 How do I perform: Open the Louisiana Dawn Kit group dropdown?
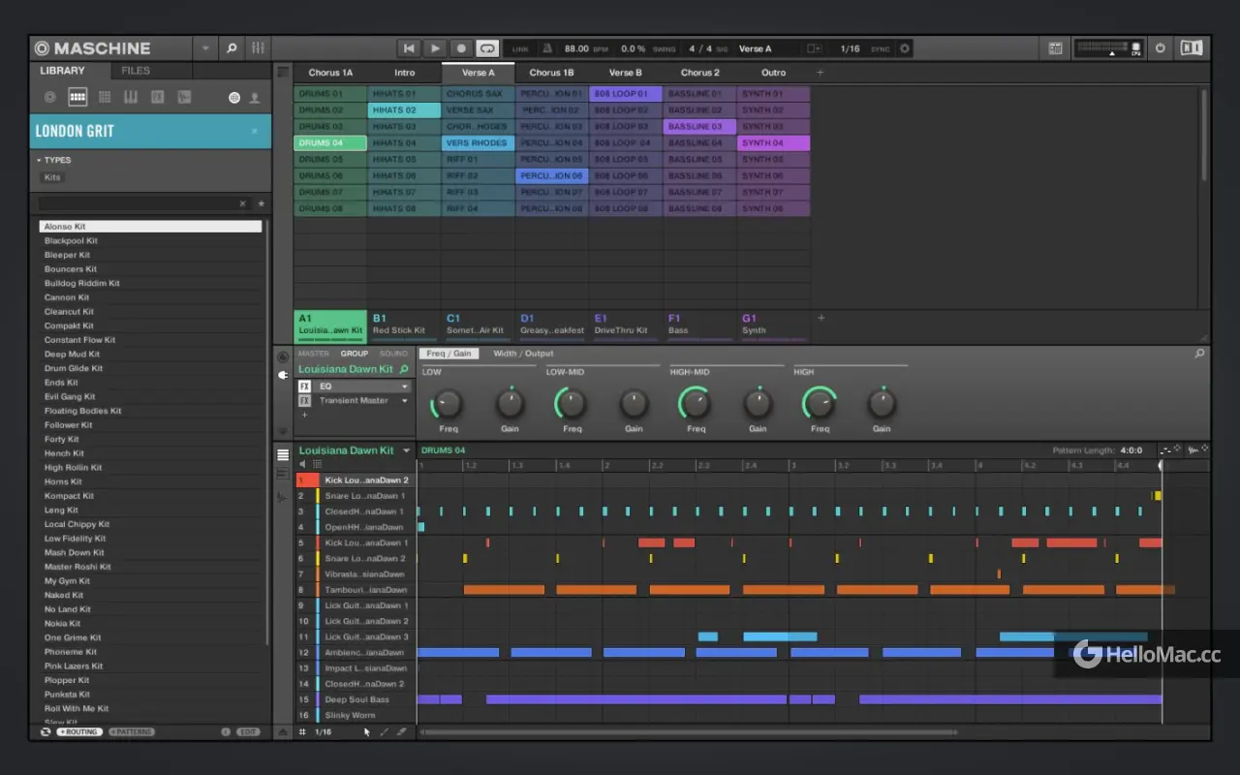tap(407, 450)
